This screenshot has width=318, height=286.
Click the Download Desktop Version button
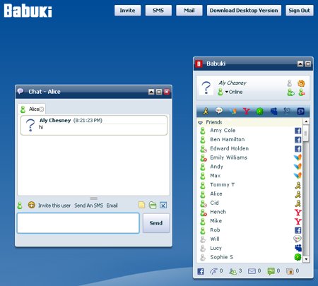(x=244, y=11)
